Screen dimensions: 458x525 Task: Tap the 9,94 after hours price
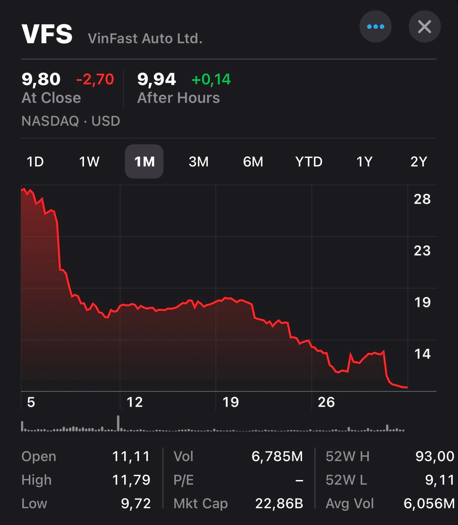[156, 79]
